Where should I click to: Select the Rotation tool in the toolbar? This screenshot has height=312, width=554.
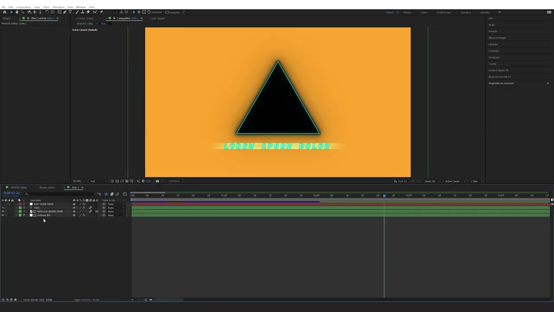47,12
